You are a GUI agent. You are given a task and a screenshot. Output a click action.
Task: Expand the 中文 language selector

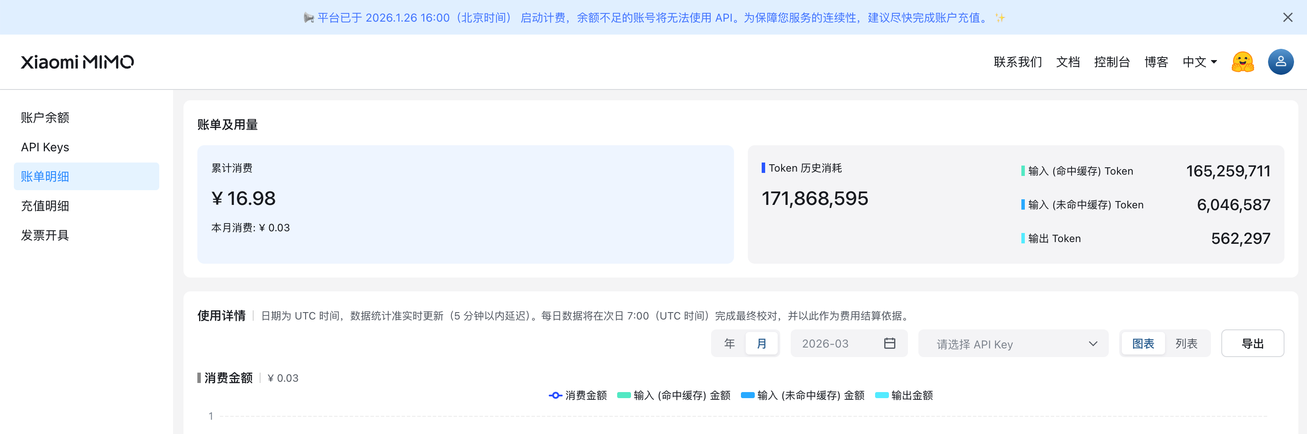[1199, 62]
